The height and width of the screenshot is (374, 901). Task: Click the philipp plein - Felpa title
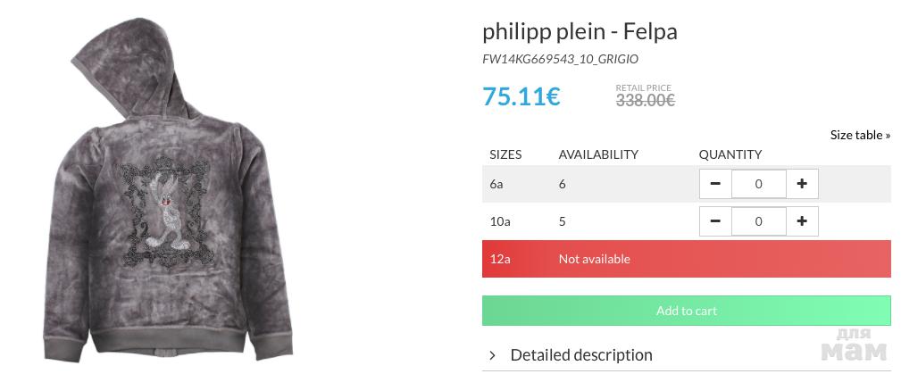[x=580, y=31]
